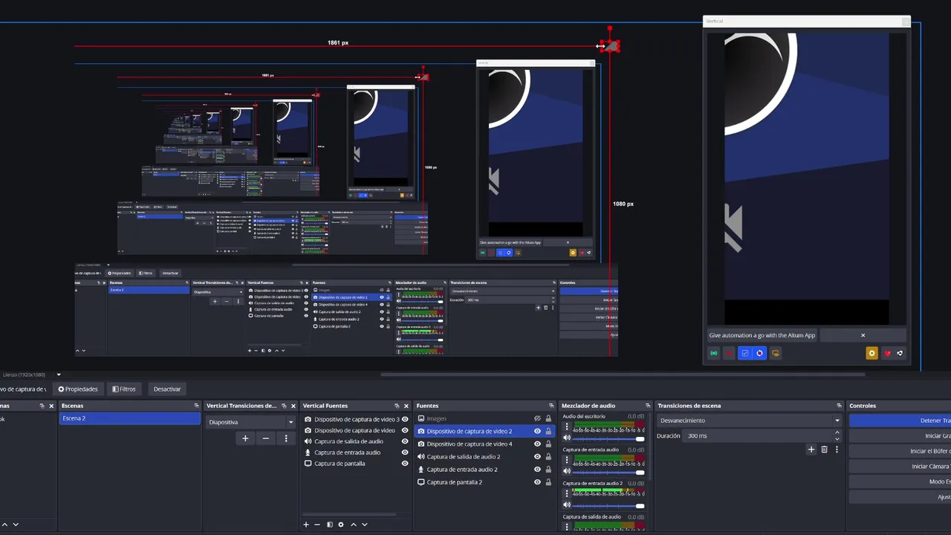The width and height of the screenshot is (951, 535).
Task: Float the Escenas dock panel
Action: [x=196, y=406]
